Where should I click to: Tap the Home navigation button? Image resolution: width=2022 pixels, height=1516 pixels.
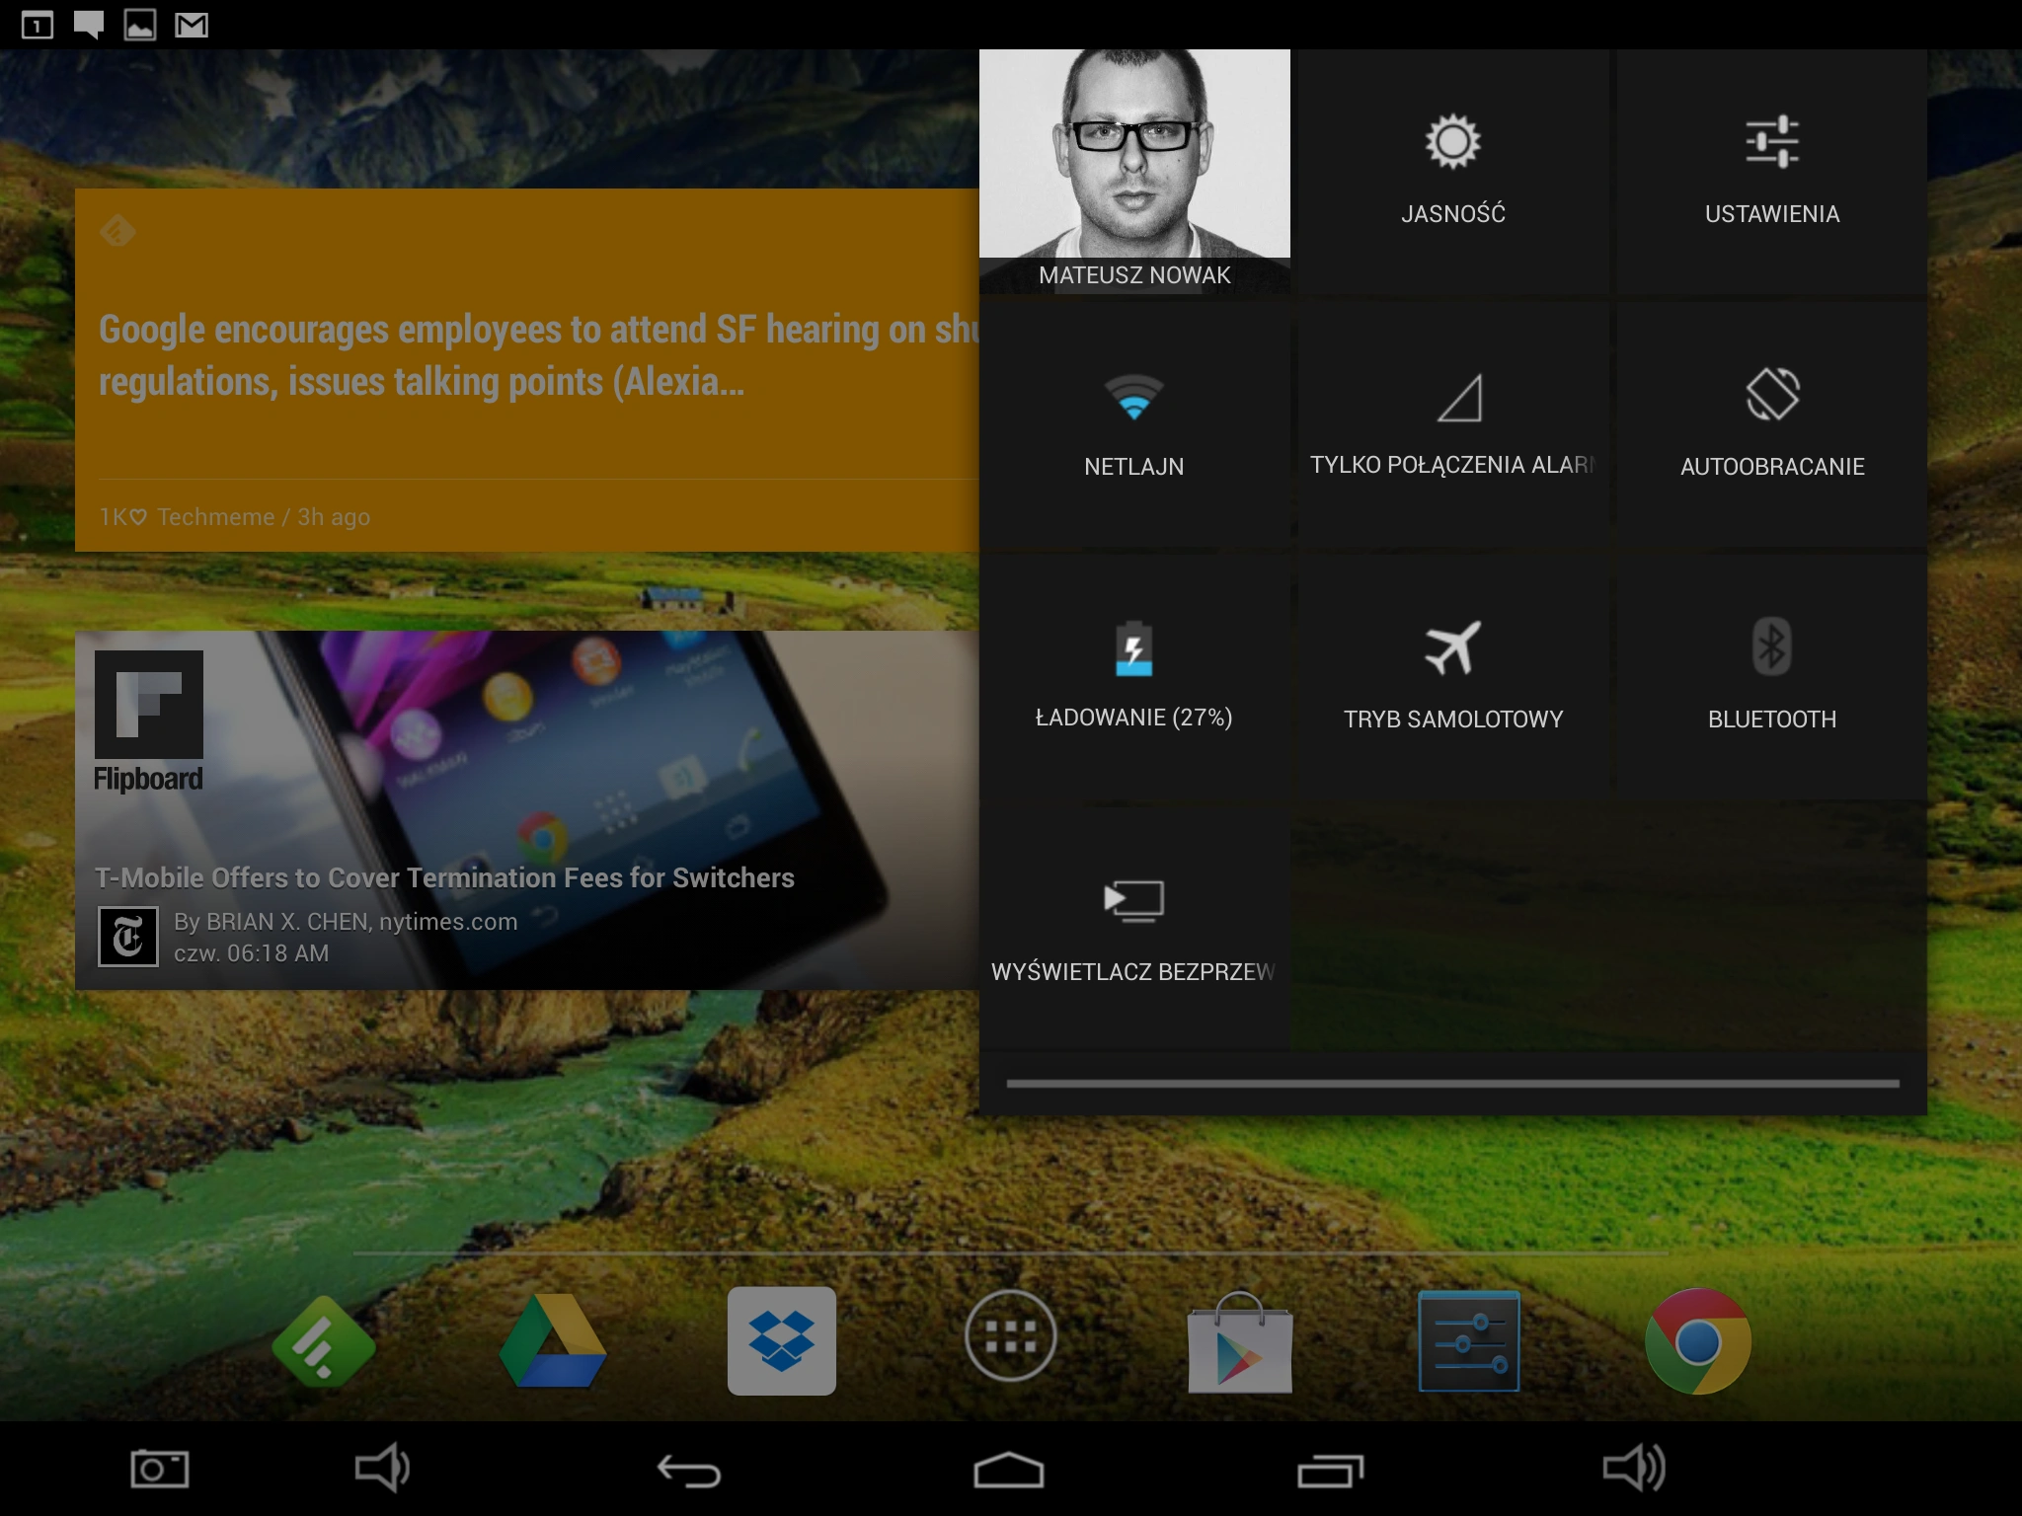pyautogui.click(x=1009, y=1471)
